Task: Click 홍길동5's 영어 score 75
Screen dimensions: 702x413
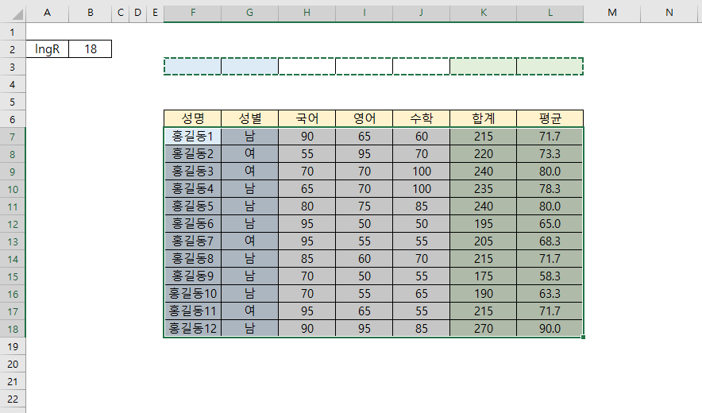Action: (364, 206)
